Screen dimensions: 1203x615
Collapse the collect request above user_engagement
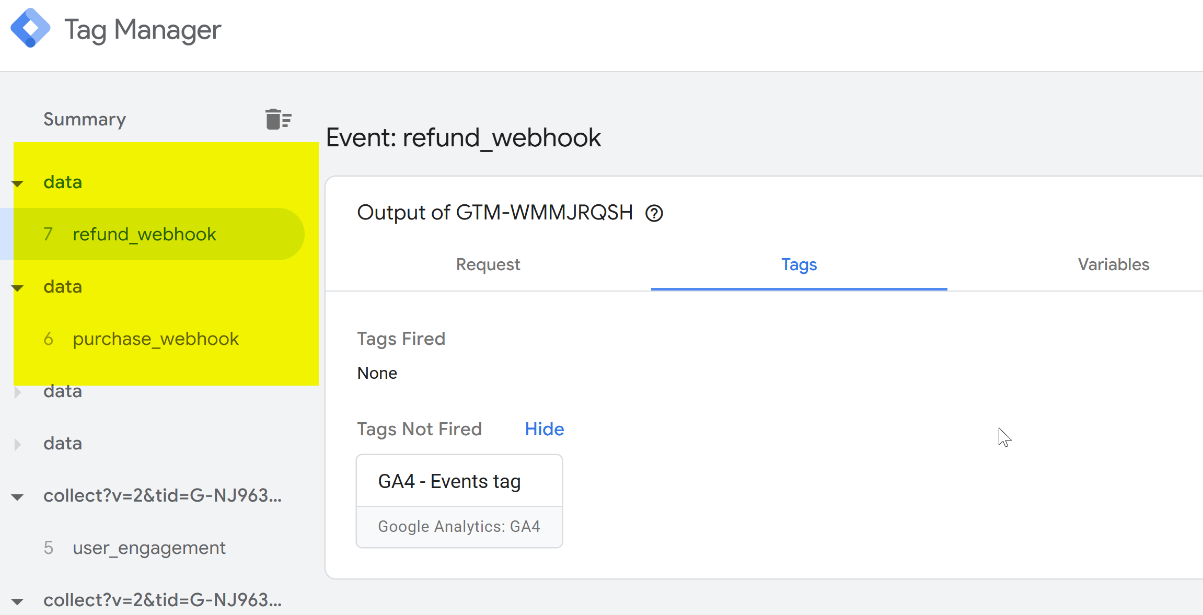coord(17,497)
